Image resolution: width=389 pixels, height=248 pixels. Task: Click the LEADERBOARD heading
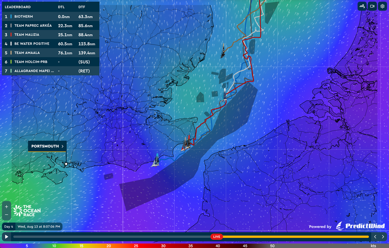pos(18,7)
